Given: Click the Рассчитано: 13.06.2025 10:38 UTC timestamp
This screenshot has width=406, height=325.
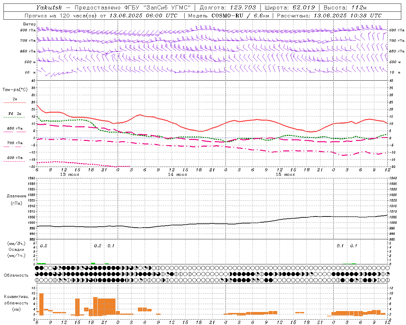Looking at the screenshot, I should tap(329, 16).
